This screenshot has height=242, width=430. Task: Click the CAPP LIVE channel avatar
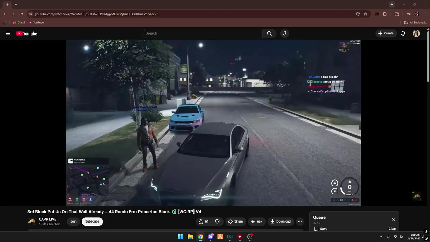coord(32,221)
